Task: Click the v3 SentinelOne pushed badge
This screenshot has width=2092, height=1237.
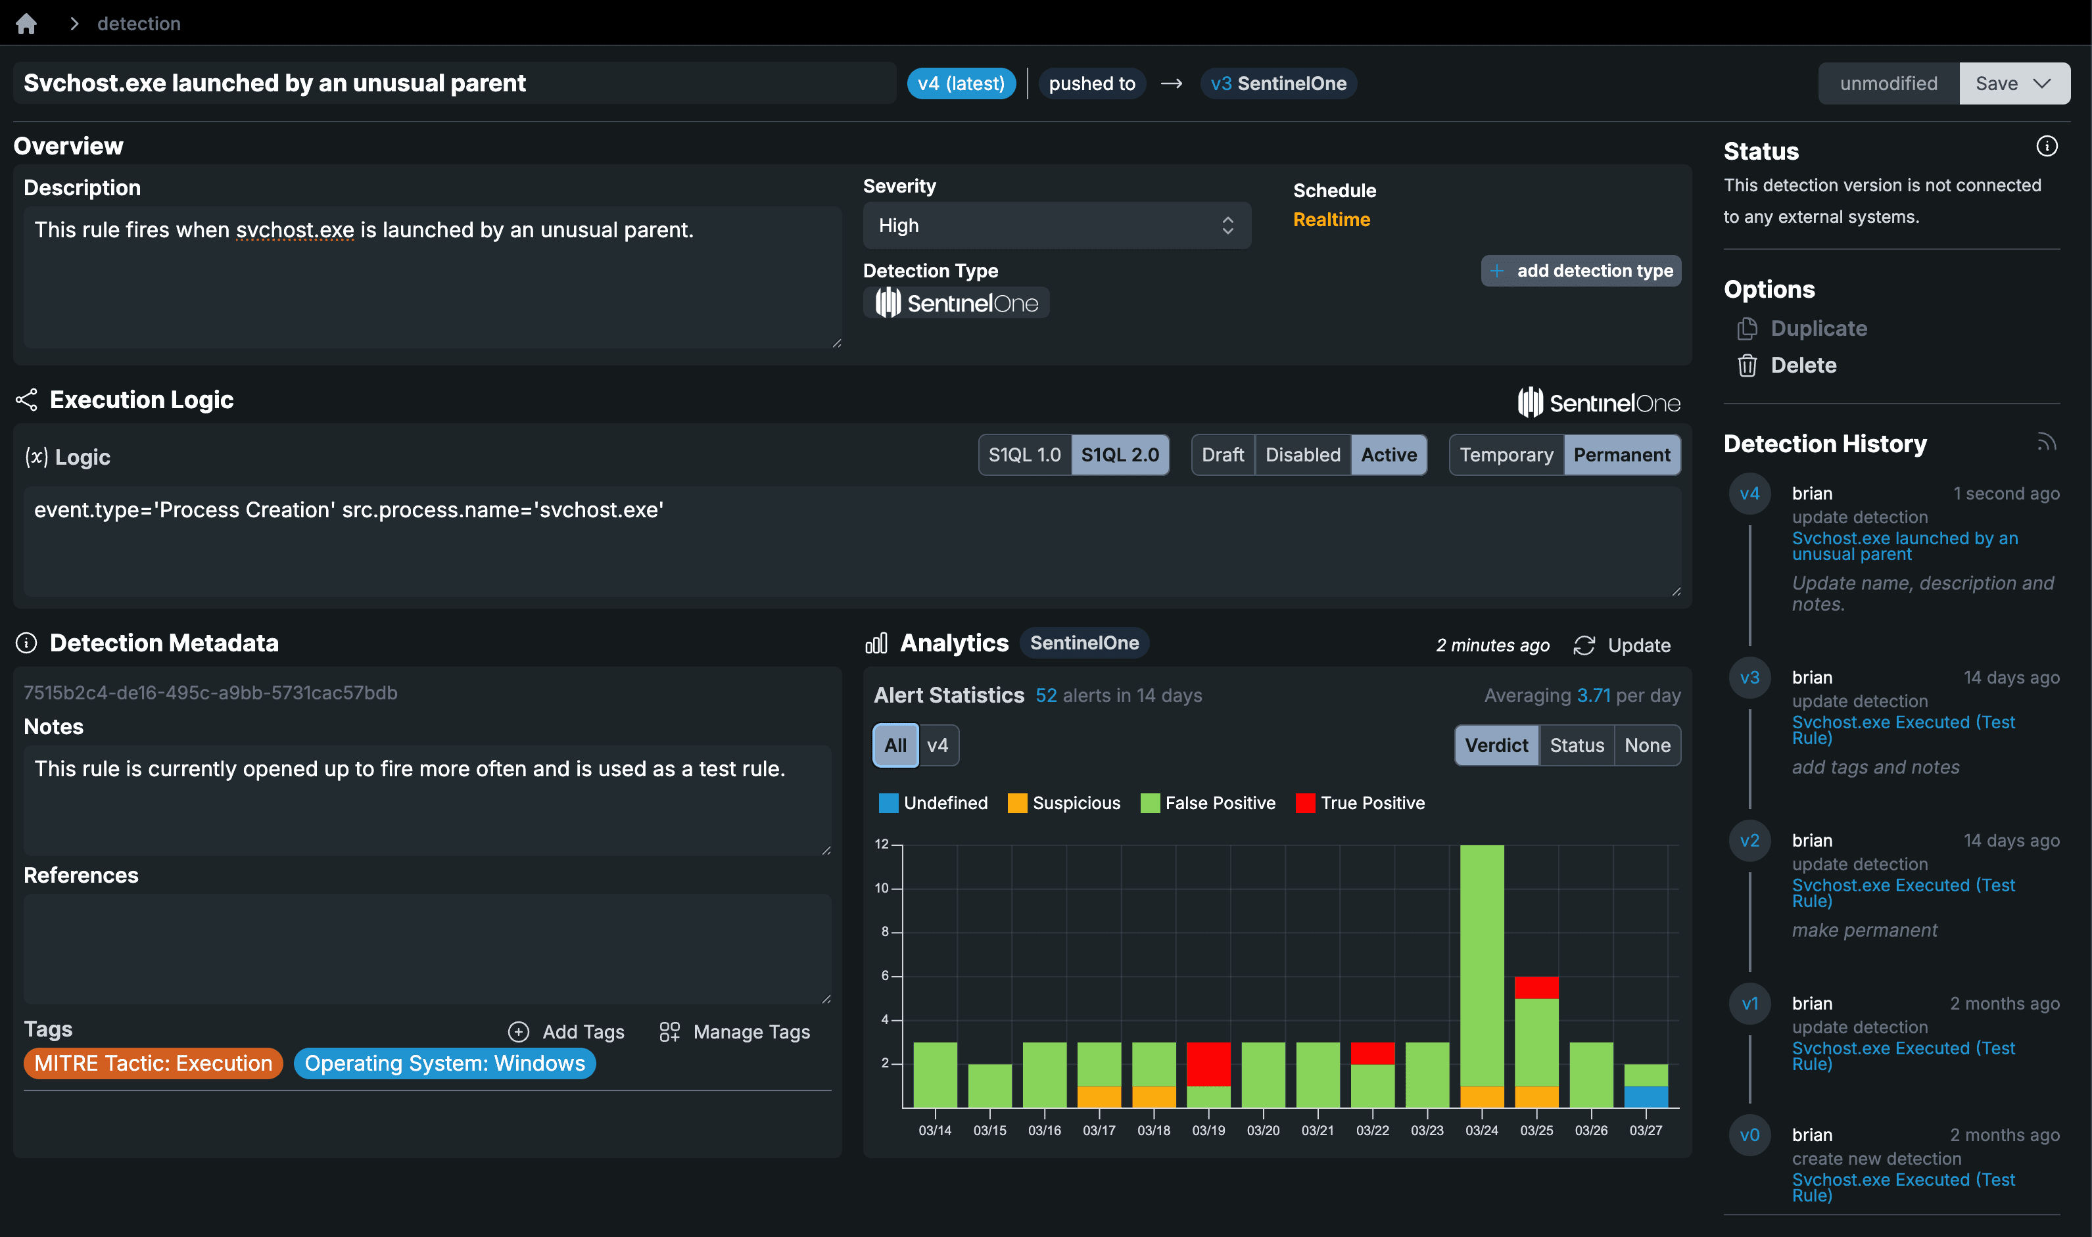Action: click(1278, 83)
